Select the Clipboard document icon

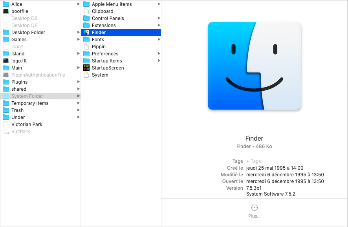pos(86,11)
